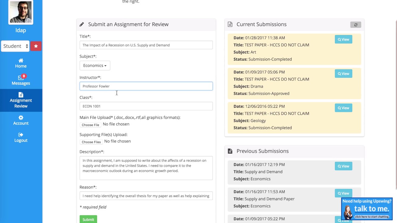The height and width of the screenshot is (223, 397).
Task: View the Drama test paper submission
Action: 343,74
